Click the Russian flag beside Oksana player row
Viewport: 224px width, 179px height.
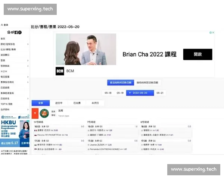pyautogui.click(x=35, y=135)
